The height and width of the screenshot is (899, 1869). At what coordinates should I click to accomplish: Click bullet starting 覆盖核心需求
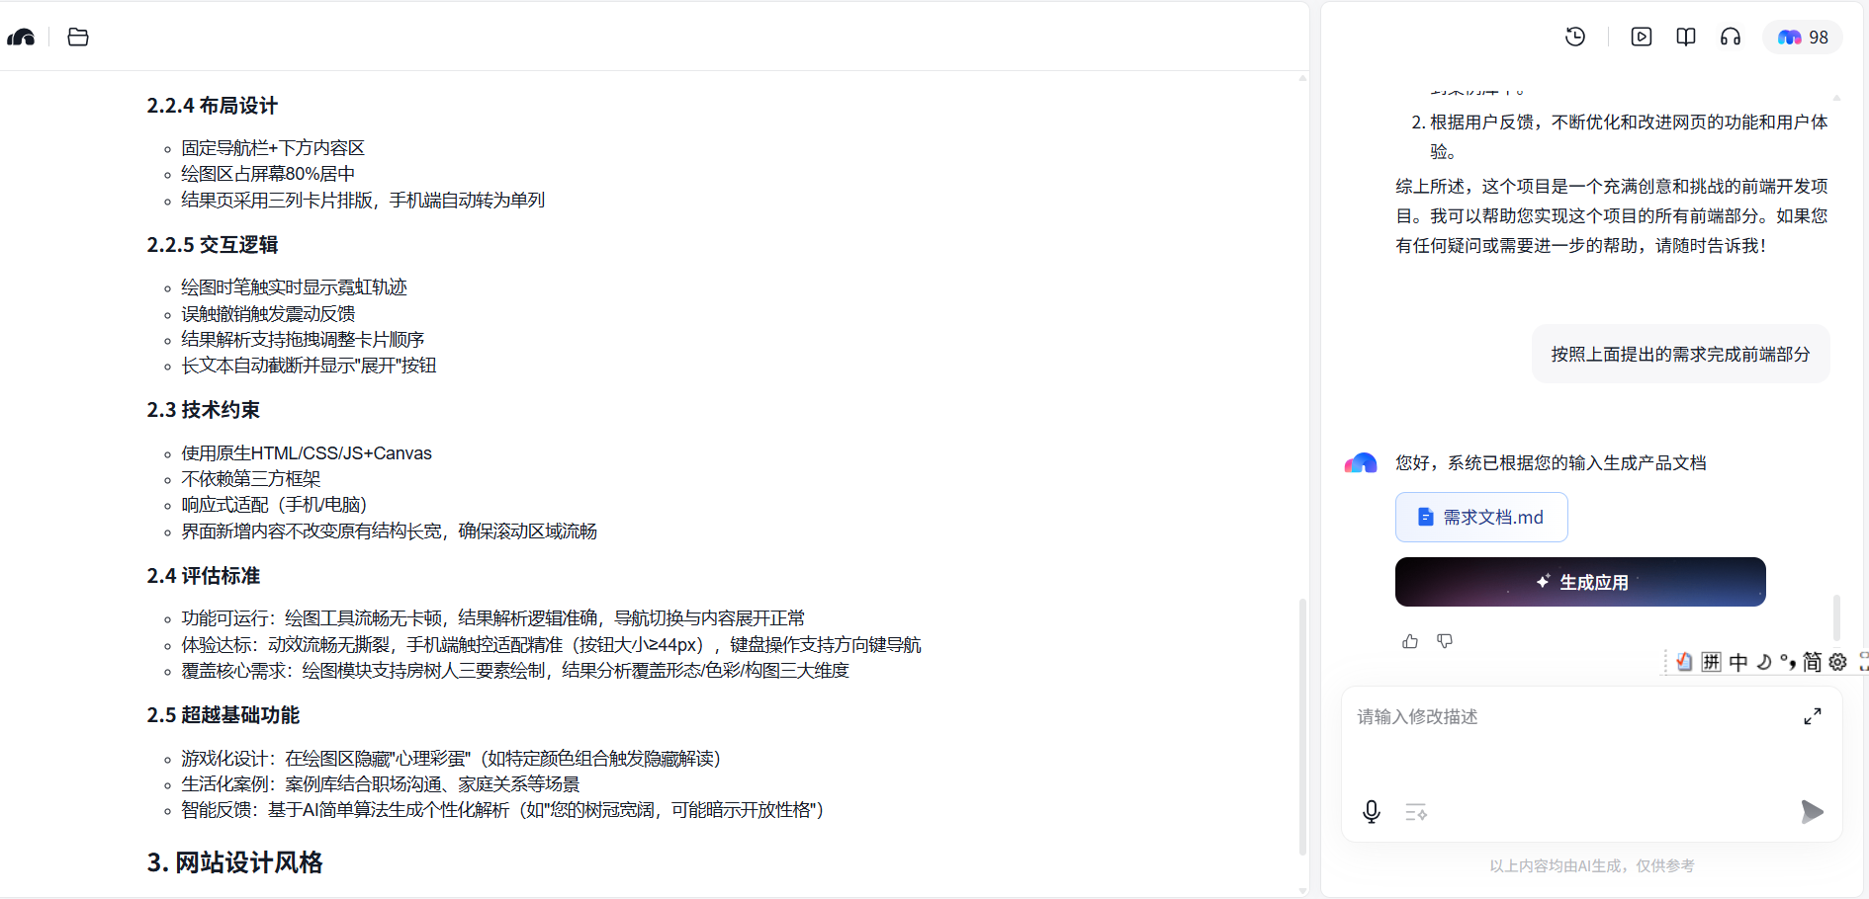point(515,671)
